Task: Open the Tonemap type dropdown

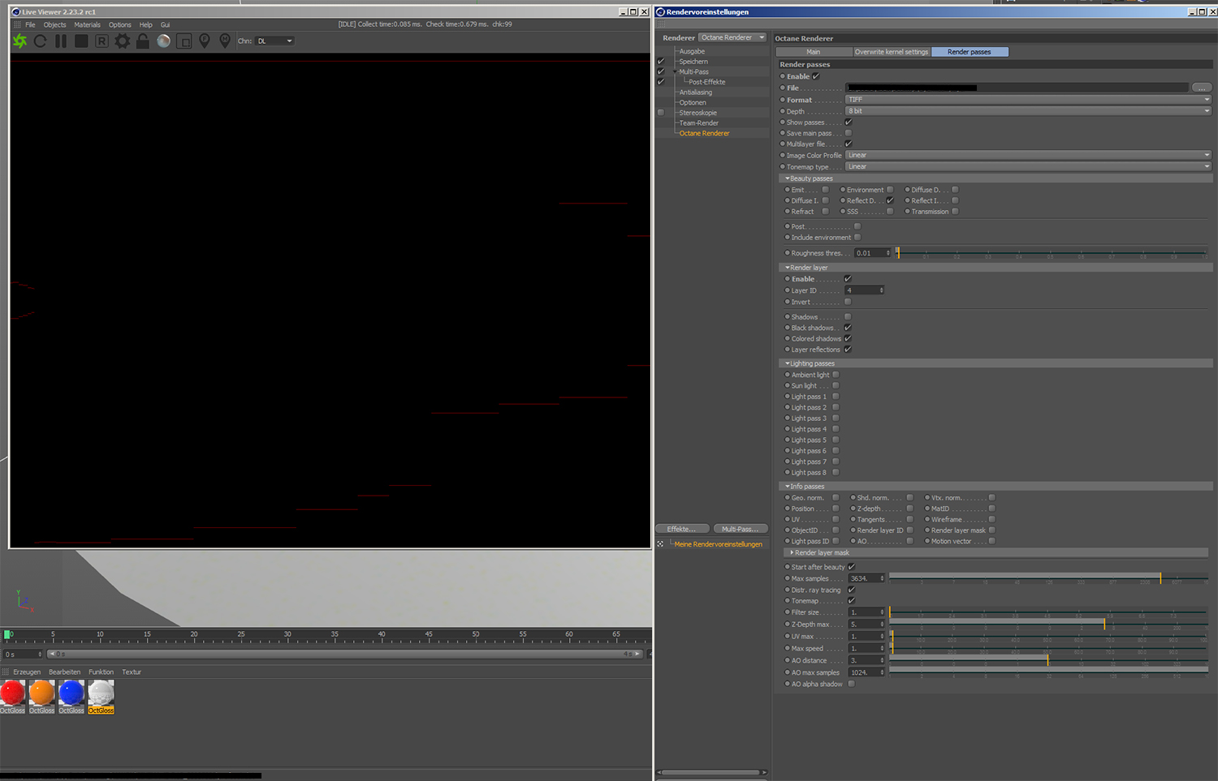Action: (x=1028, y=166)
